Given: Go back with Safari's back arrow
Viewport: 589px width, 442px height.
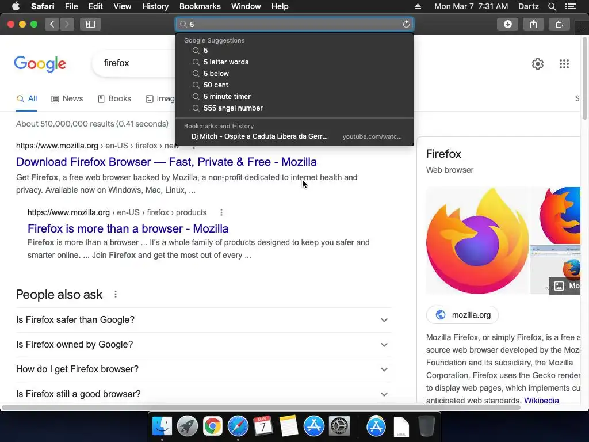Looking at the screenshot, I should point(52,24).
